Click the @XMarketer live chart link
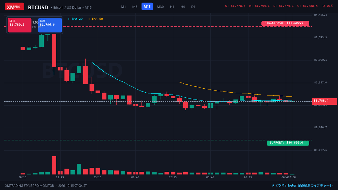Image resolution: width=338 pixels, height=190 pixels. click(302, 186)
